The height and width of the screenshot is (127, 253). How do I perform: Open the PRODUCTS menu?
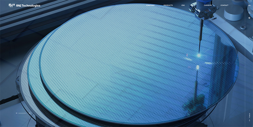click(168, 5)
